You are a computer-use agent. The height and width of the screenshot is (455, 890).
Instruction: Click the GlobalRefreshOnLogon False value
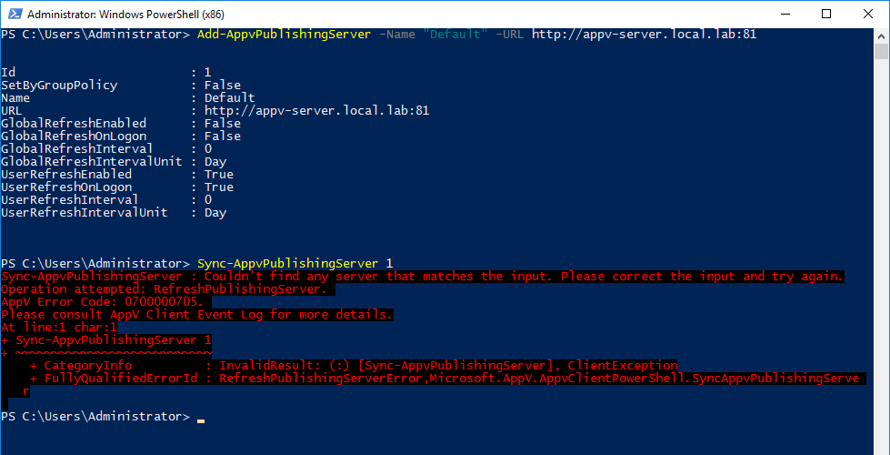click(223, 136)
